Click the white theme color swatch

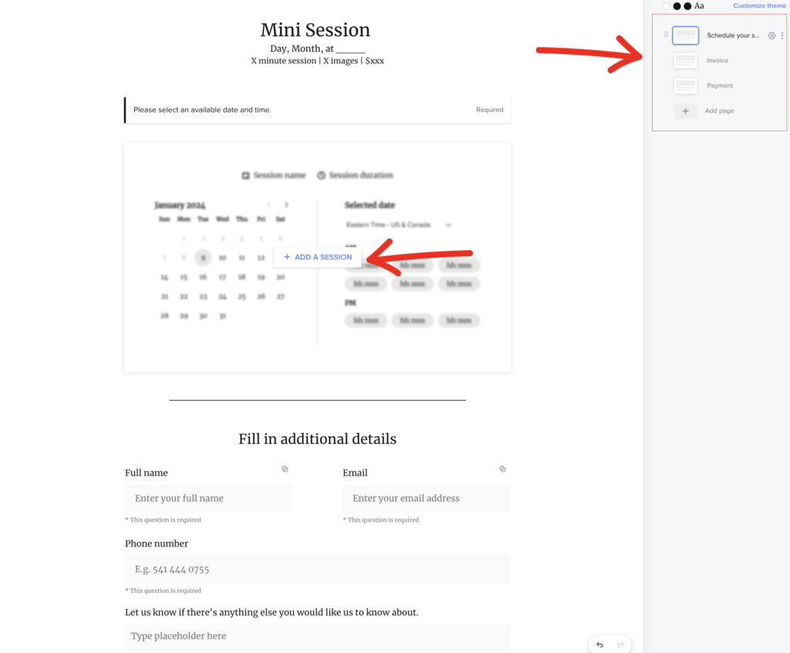(x=666, y=6)
